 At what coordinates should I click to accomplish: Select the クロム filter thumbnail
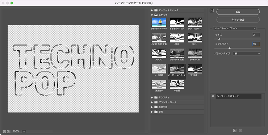click(177, 38)
